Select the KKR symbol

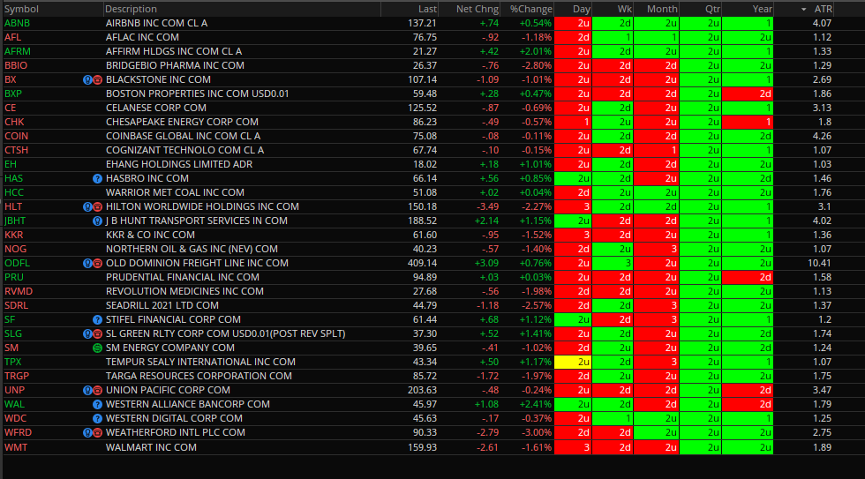click(x=14, y=235)
